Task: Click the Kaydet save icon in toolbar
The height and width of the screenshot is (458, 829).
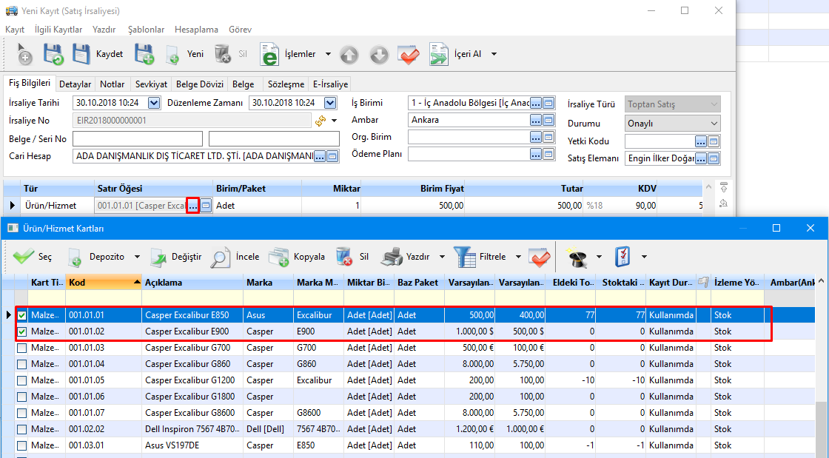Action: 81,54
